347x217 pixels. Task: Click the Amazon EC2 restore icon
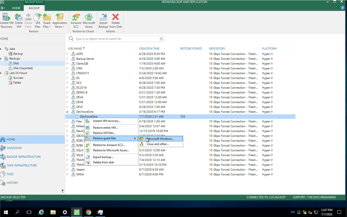click(76, 21)
